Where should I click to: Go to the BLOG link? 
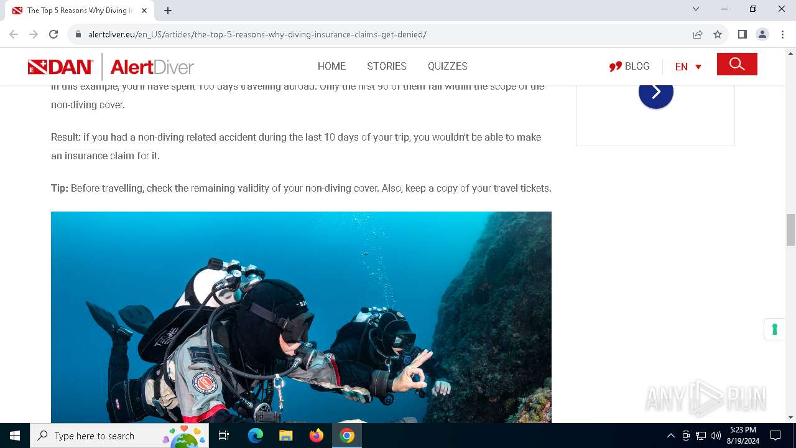629,66
